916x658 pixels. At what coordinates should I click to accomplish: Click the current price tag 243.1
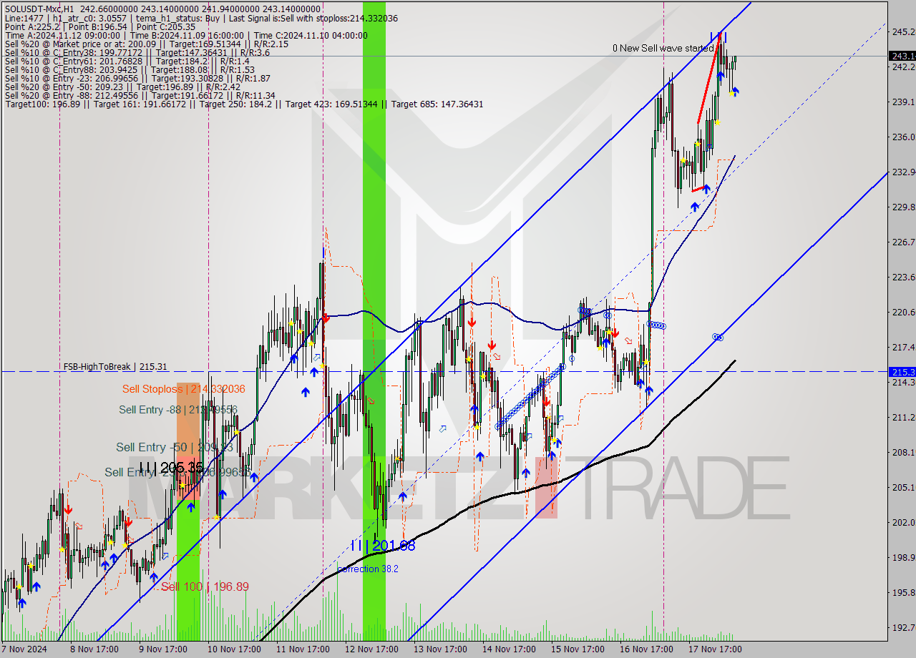(x=902, y=56)
